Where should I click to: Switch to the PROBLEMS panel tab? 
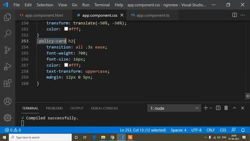54,108
